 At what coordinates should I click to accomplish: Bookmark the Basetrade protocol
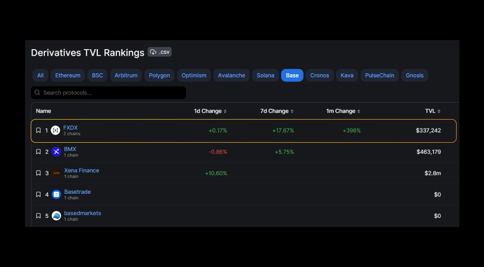(38, 195)
